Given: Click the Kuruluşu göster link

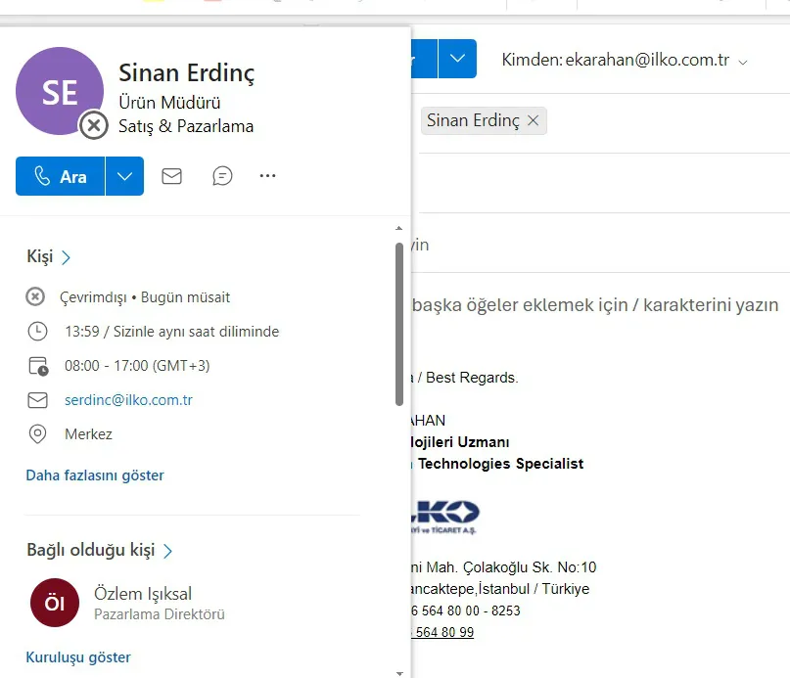Looking at the screenshot, I should 78,657.
